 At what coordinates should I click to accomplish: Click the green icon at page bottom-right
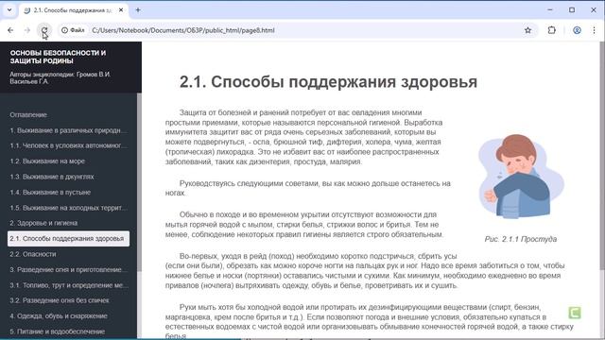(575, 313)
